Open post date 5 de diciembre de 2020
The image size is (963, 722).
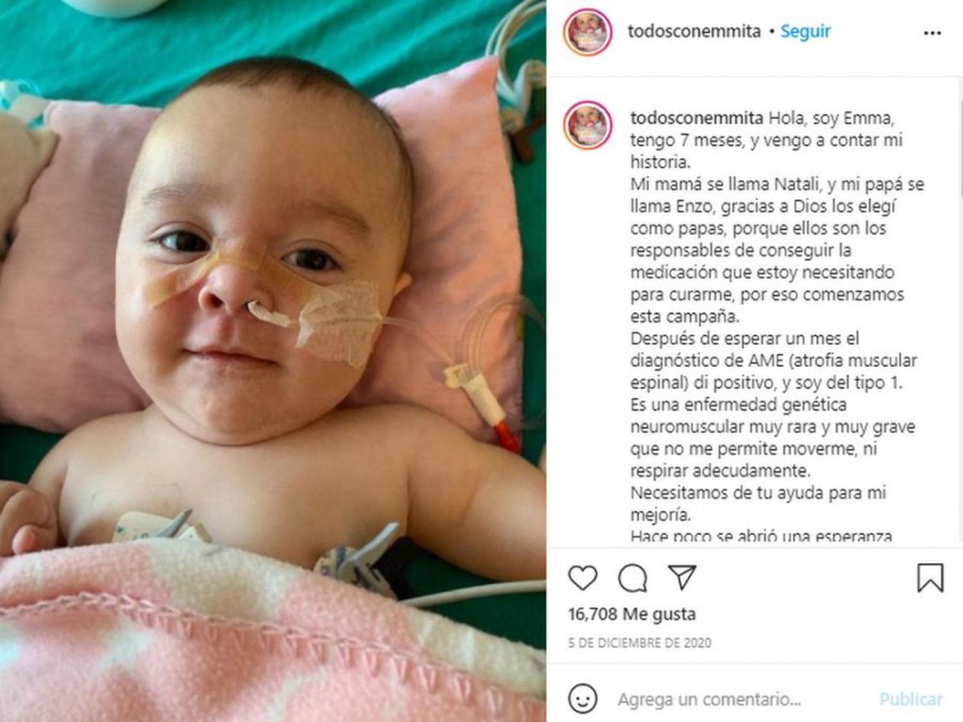coord(639,642)
